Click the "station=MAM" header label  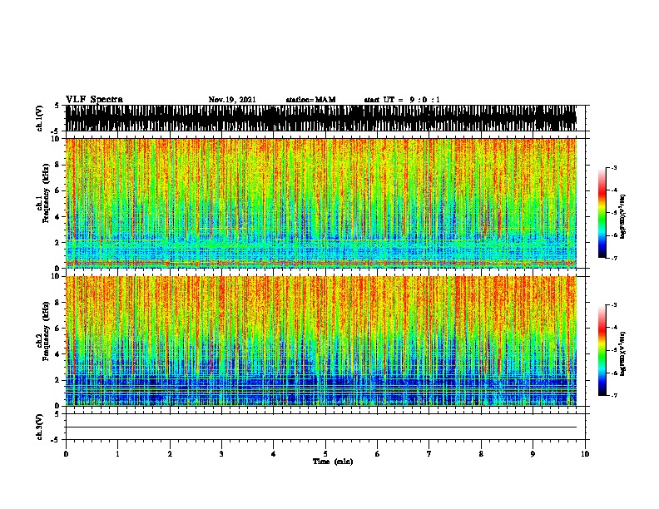click(x=310, y=100)
